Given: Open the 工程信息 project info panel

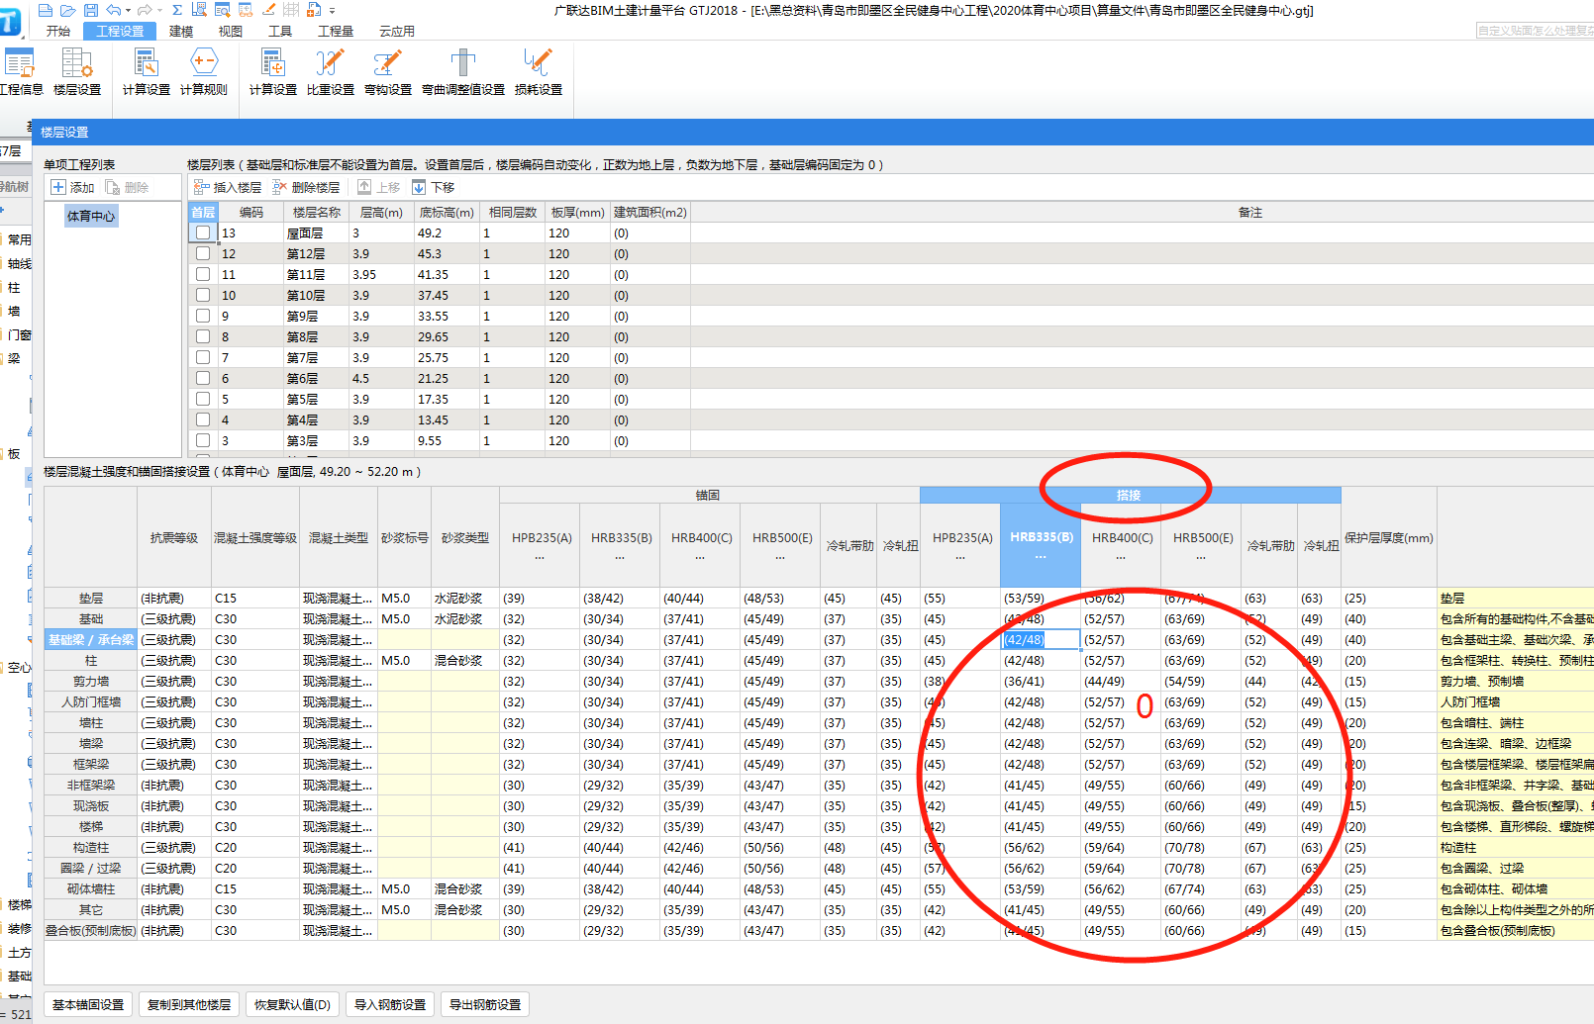Looking at the screenshot, I should tap(20, 72).
